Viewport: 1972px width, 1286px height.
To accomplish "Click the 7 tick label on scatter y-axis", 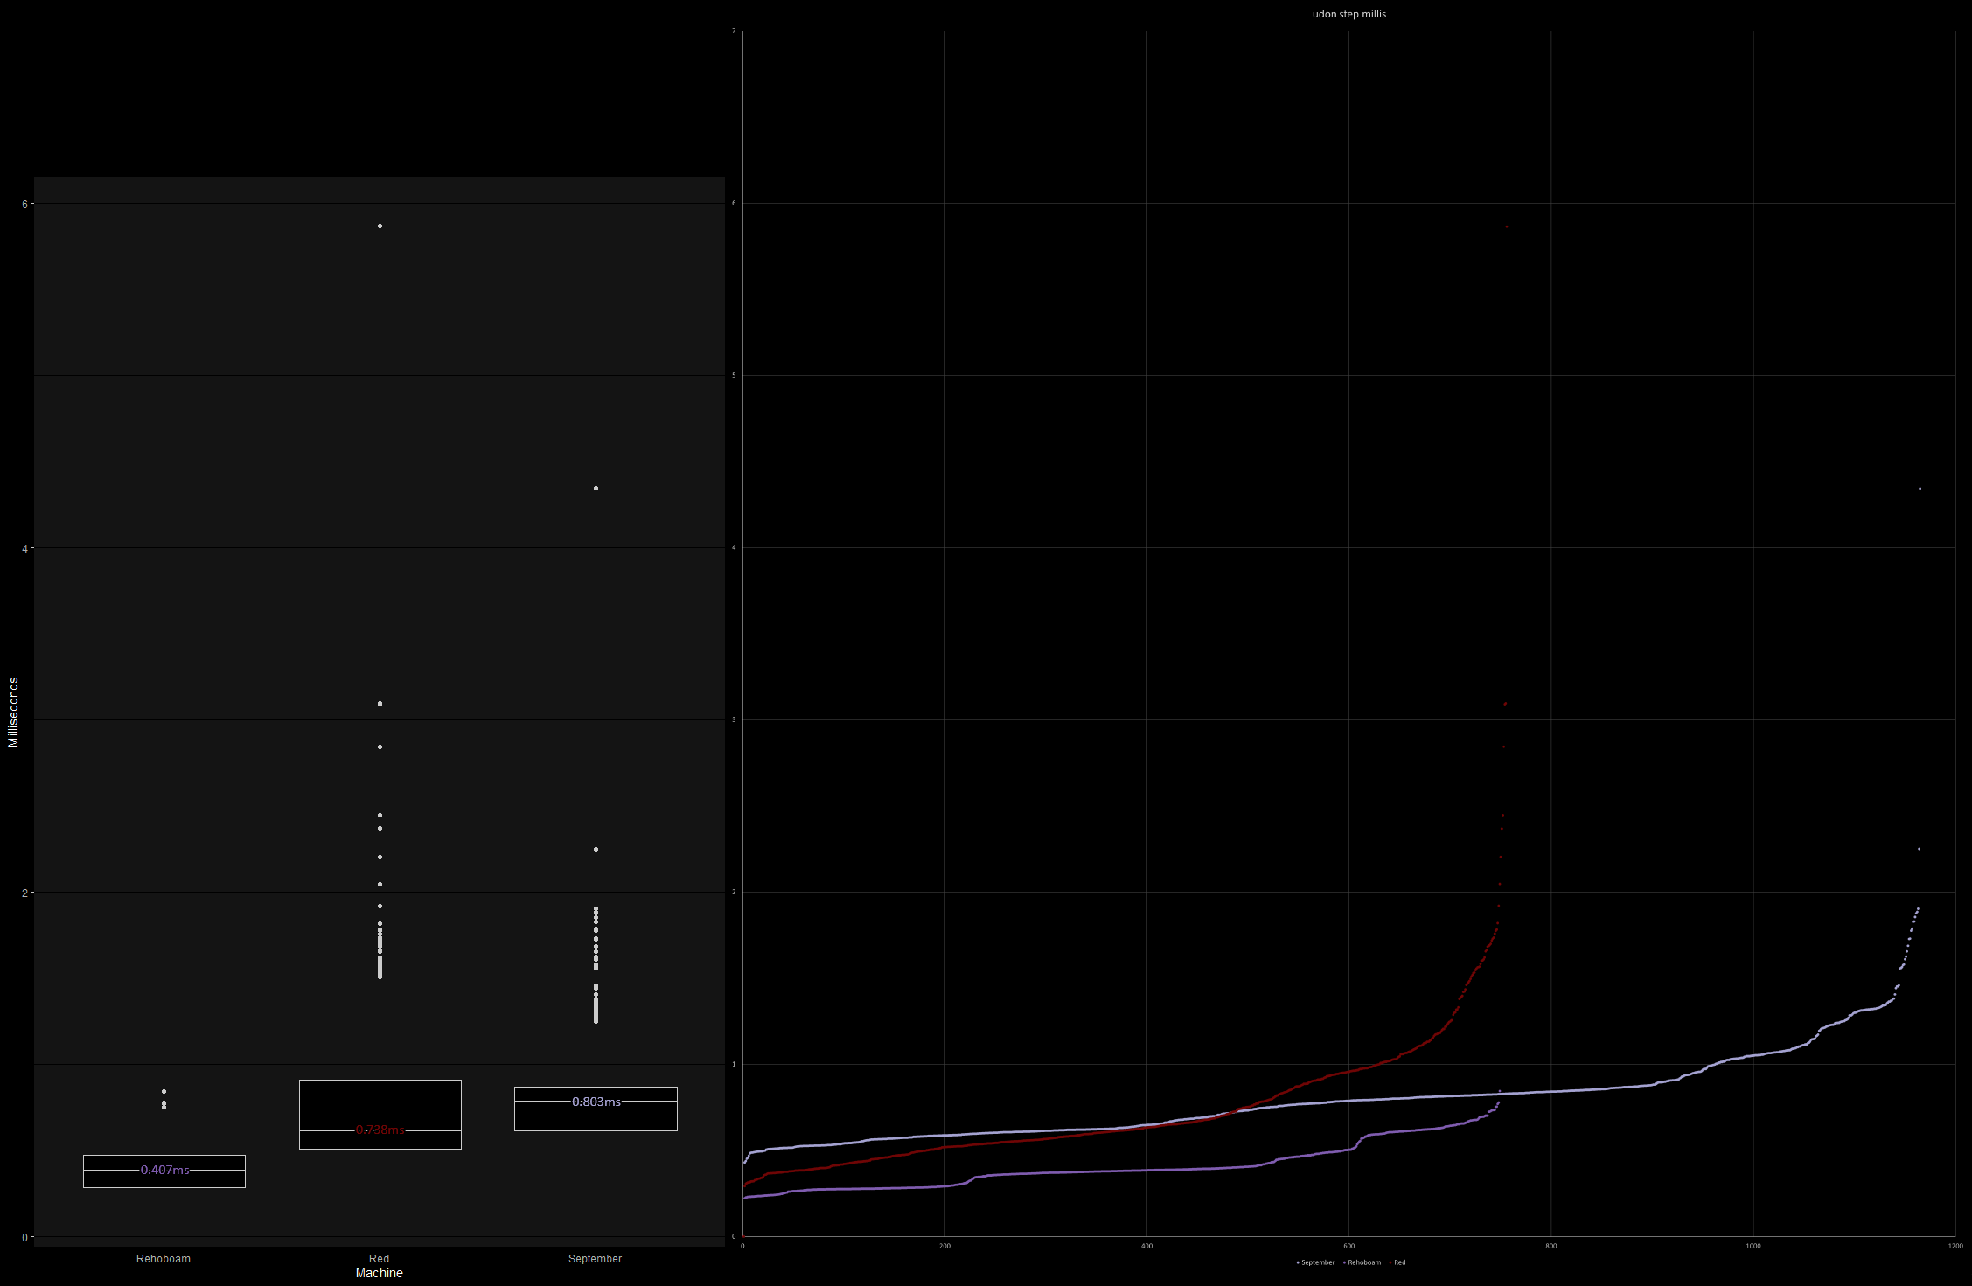I will [x=734, y=31].
